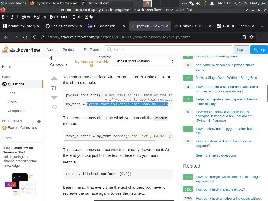Close the El Brainfuck tab
Viewport: 268px width, 201px height.
(124, 26)
